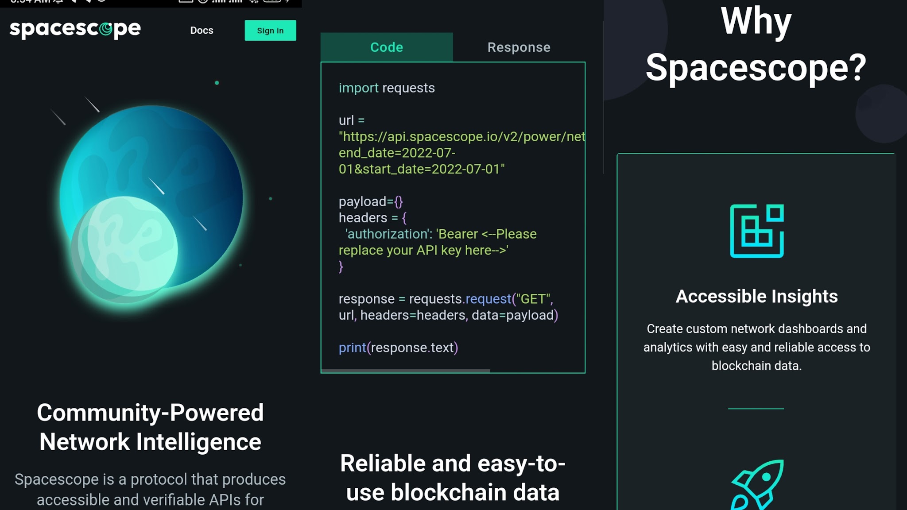Click the authorization Bearer key line

pyautogui.click(x=438, y=242)
